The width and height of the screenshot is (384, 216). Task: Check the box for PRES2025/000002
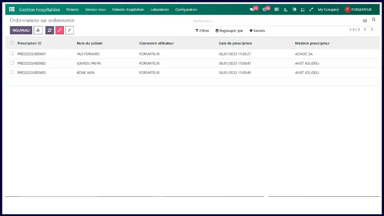[12, 63]
